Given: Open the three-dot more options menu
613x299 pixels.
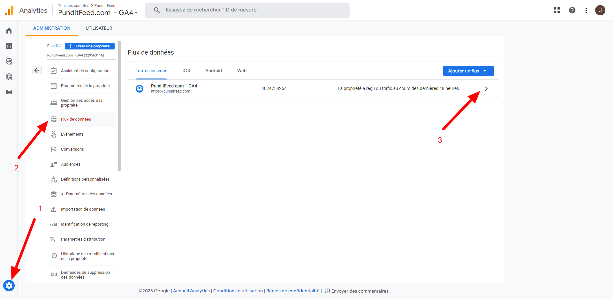Looking at the screenshot, I should pyautogui.click(x=586, y=10).
